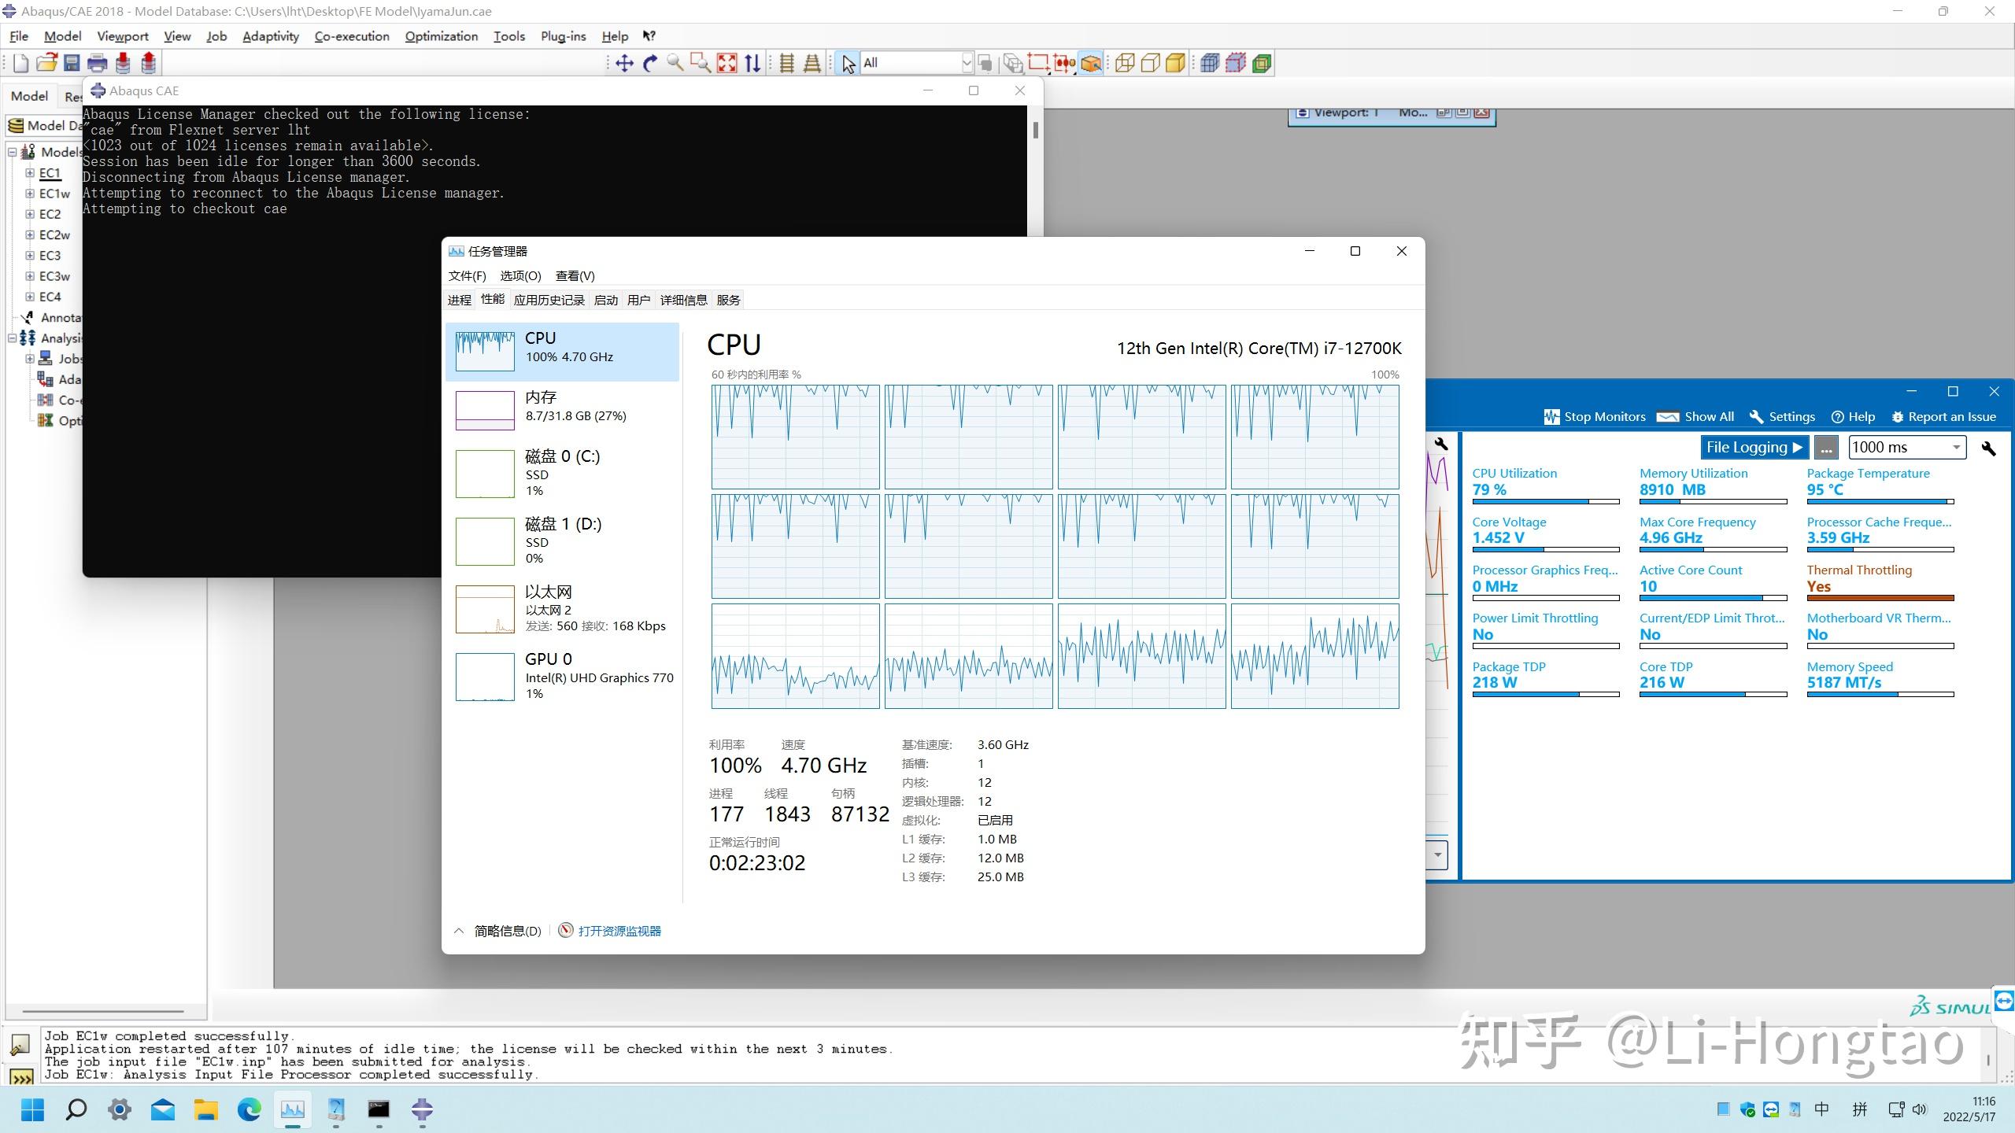
Task: Click the Print icon in Abaqus toolbar
Action: (x=98, y=63)
